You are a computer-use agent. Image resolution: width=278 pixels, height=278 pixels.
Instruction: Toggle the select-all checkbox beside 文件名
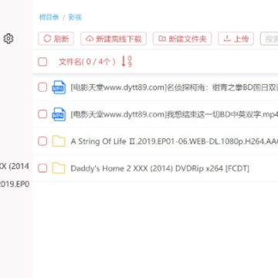click(x=42, y=62)
